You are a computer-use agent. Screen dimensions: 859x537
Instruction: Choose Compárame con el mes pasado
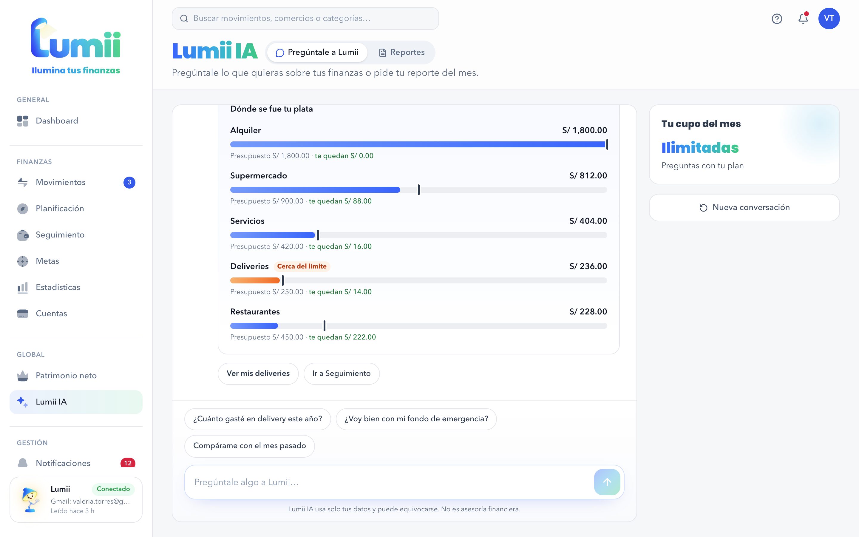(x=250, y=446)
